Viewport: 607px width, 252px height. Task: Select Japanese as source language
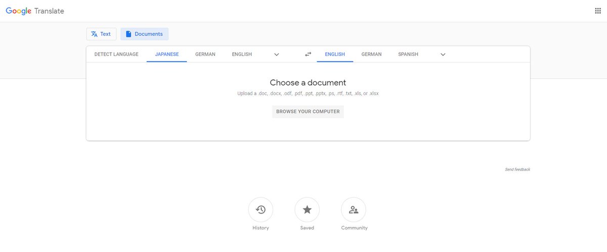coord(167,54)
